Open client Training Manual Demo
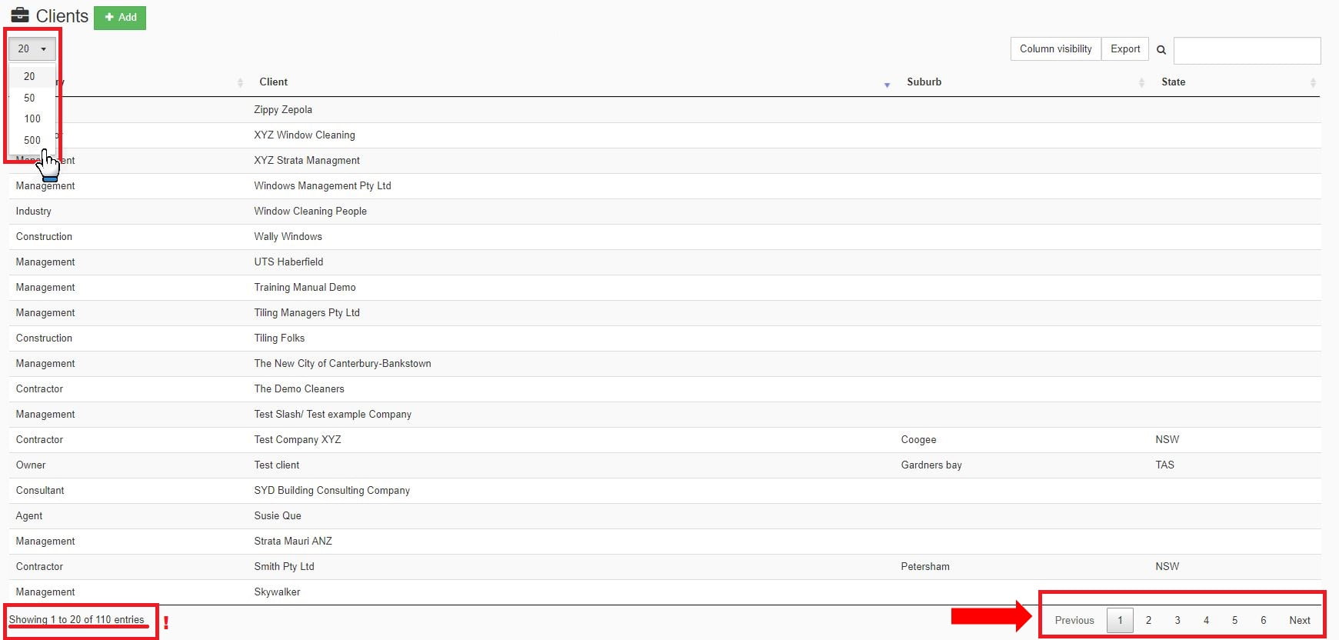This screenshot has width=1339, height=640. click(305, 287)
